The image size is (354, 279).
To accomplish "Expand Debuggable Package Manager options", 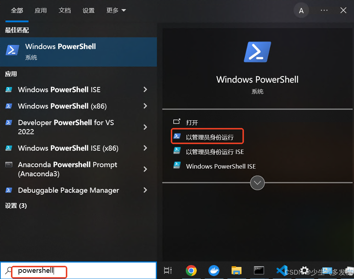I will coord(146,190).
